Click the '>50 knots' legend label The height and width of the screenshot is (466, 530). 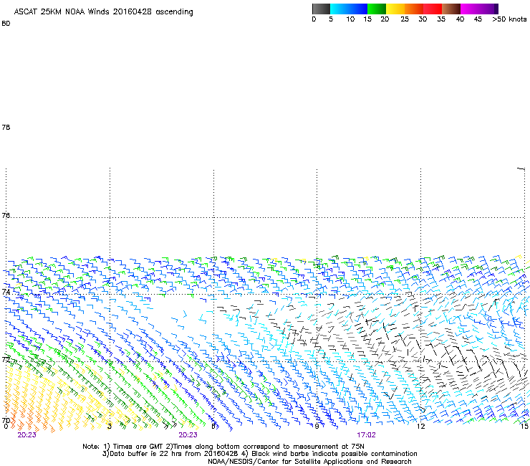tap(509, 19)
